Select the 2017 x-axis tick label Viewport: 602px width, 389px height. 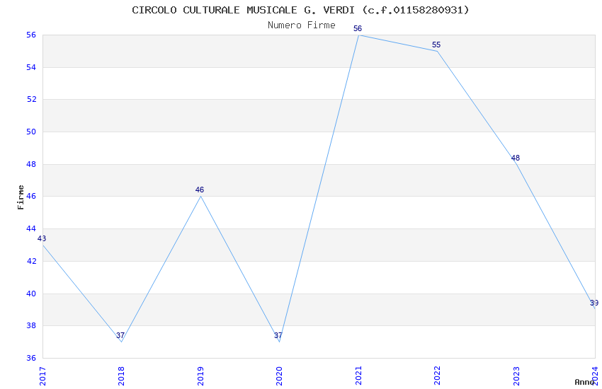click(42, 376)
